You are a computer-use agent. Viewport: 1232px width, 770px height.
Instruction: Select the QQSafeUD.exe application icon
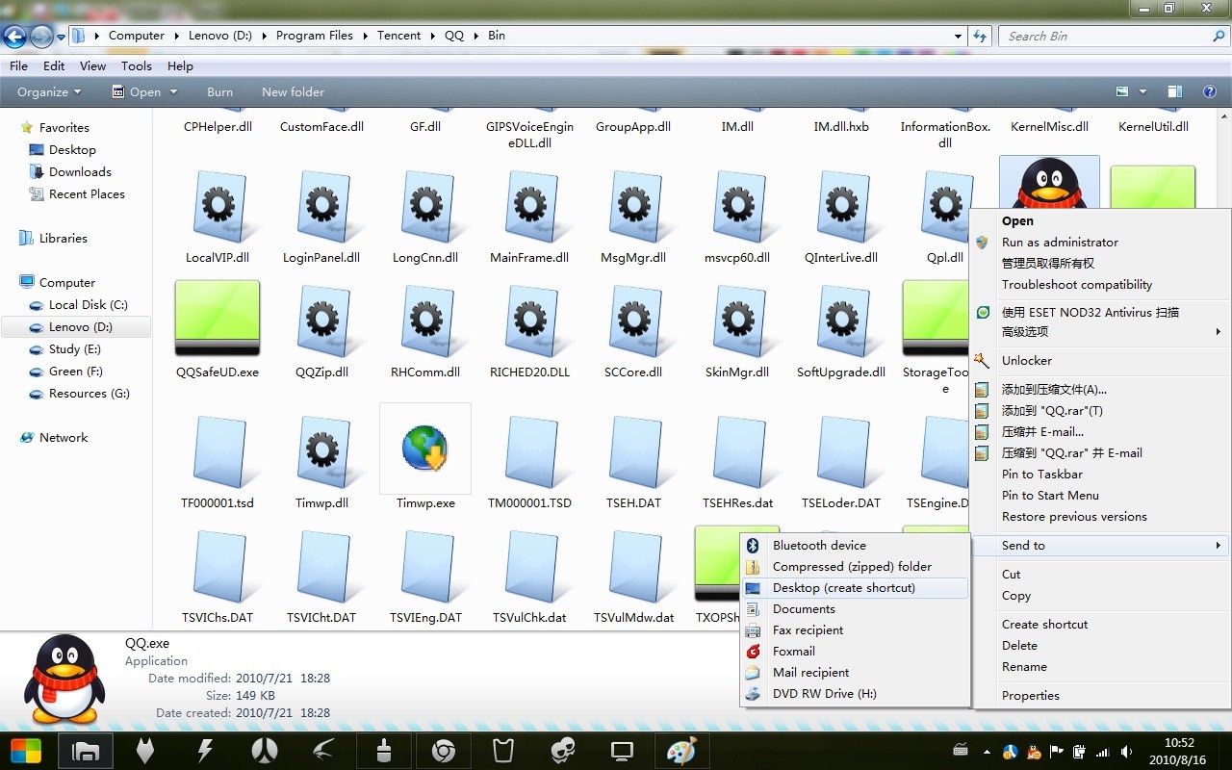[218, 319]
